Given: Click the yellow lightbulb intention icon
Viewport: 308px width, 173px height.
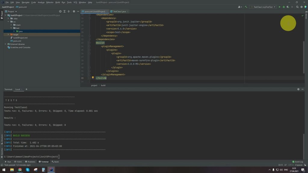Looking at the screenshot, I should click(93, 78).
